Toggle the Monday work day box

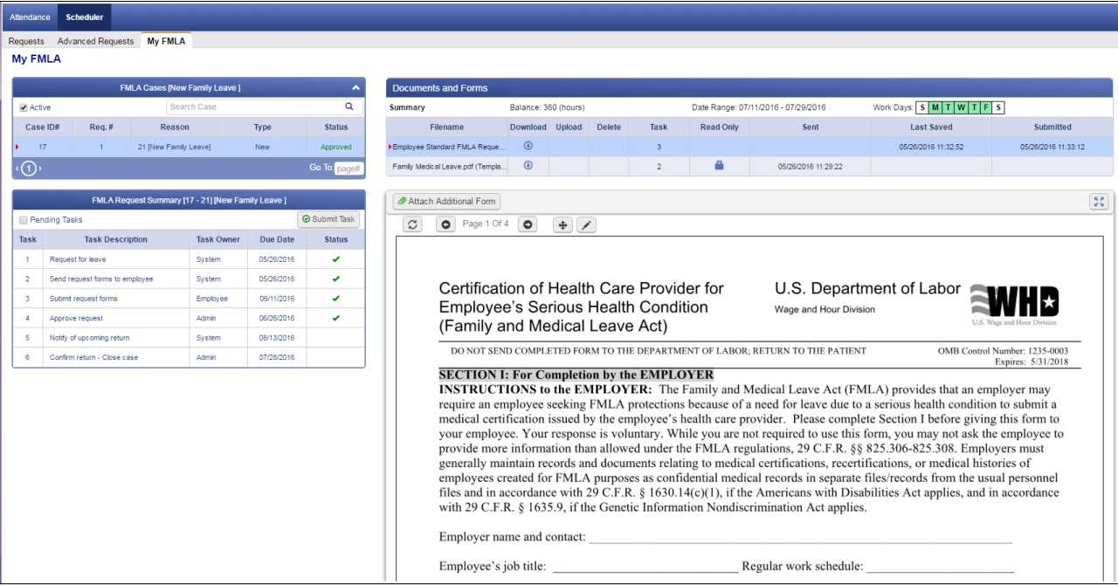point(935,107)
